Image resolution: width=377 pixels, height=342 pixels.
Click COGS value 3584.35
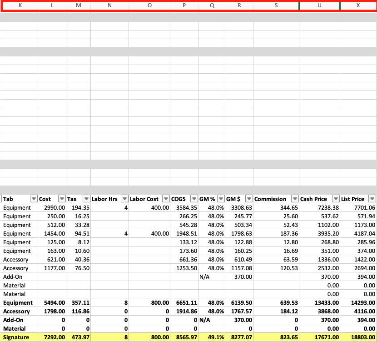point(187,208)
